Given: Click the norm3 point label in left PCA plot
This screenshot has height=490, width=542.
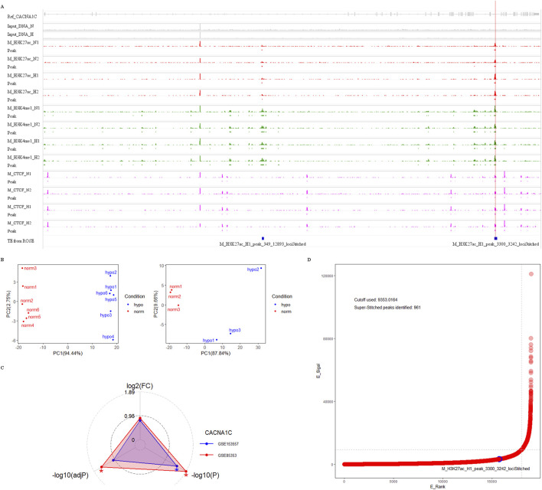Looking at the screenshot, I should point(31,268).
